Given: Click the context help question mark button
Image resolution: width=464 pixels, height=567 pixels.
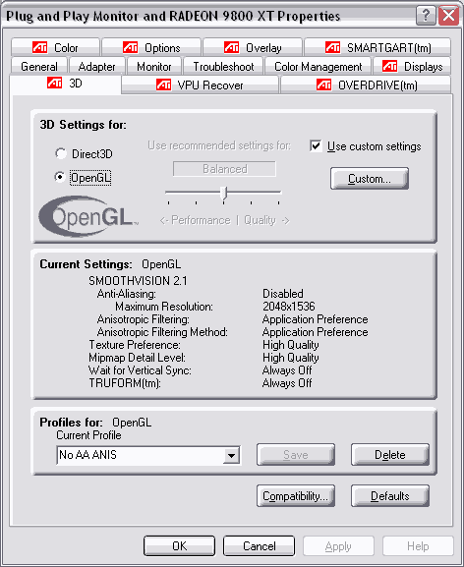Looking at the screenshot, I should point(426,16).
